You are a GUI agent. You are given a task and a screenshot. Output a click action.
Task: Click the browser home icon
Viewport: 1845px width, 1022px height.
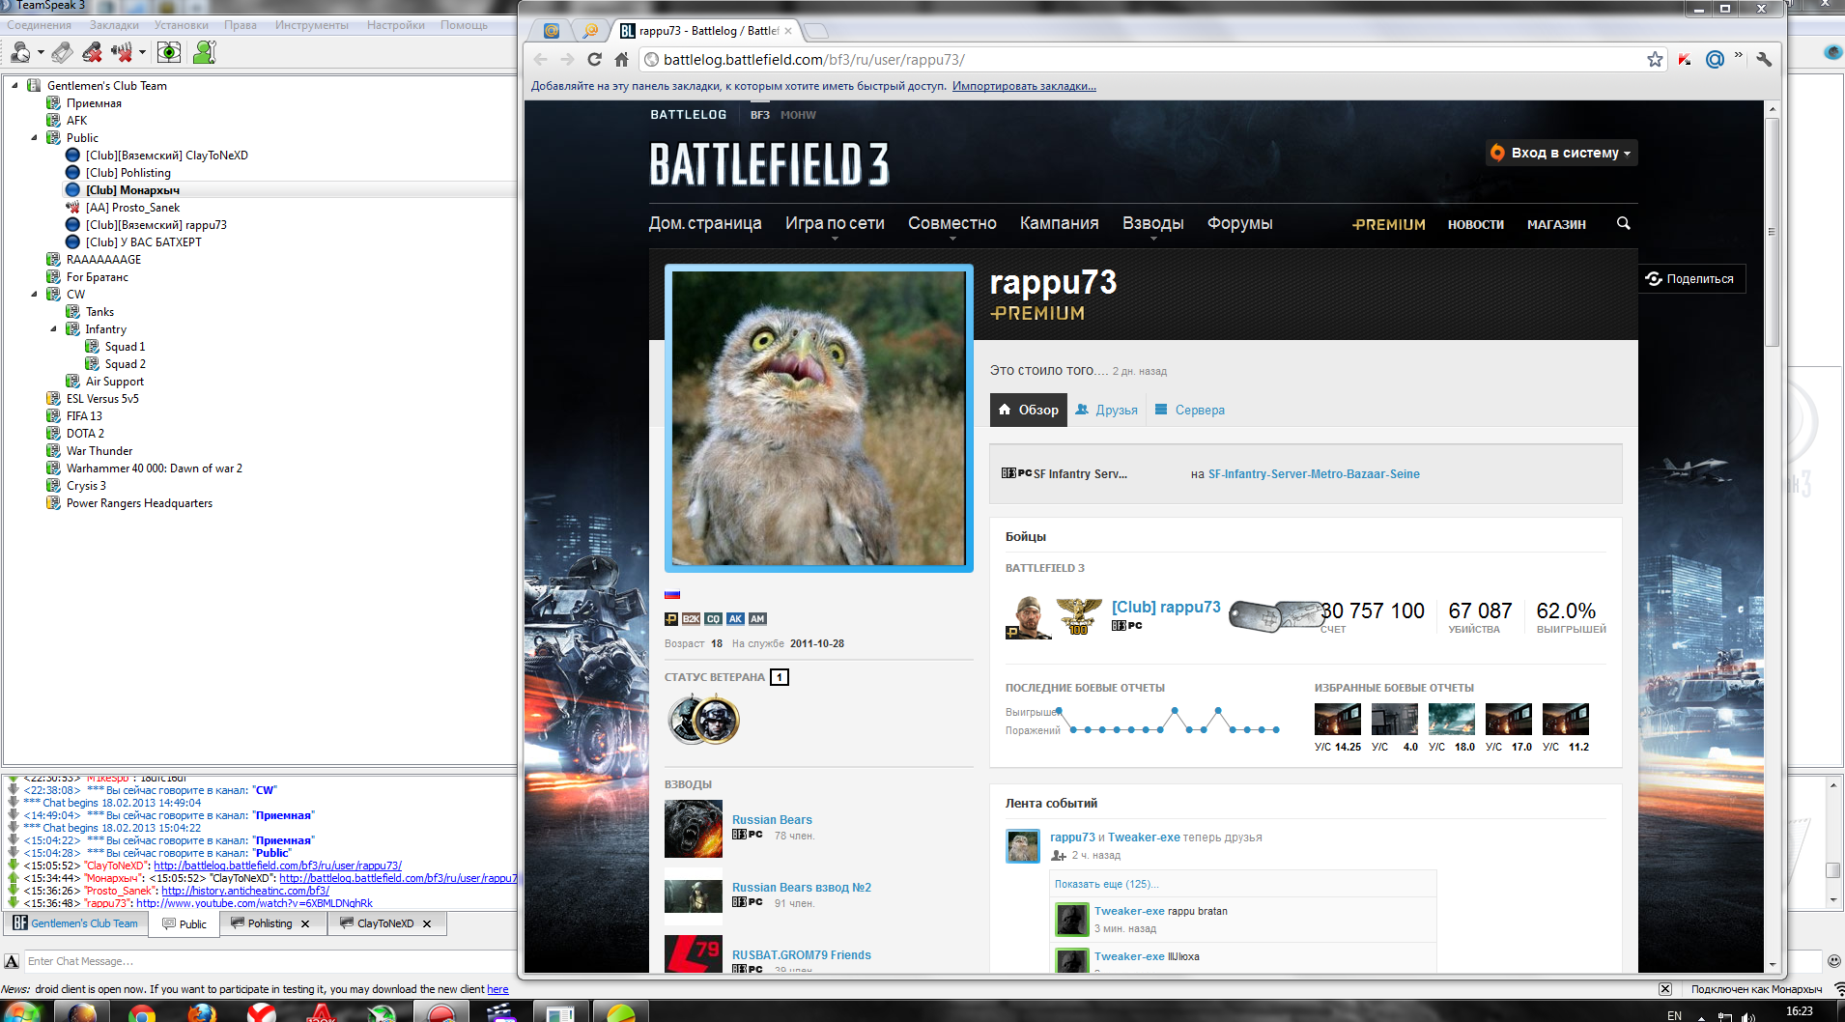pyautogui.click(x=622, y=60)
